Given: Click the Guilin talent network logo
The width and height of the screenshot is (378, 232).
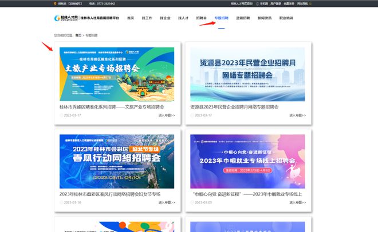Looking at the screenshot, I should tap(66, 18).
